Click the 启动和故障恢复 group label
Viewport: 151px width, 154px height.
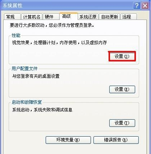(x=27, y=102)
